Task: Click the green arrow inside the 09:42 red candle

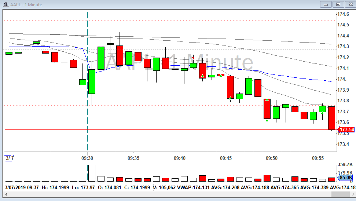Action: click(x=202, y=76)
